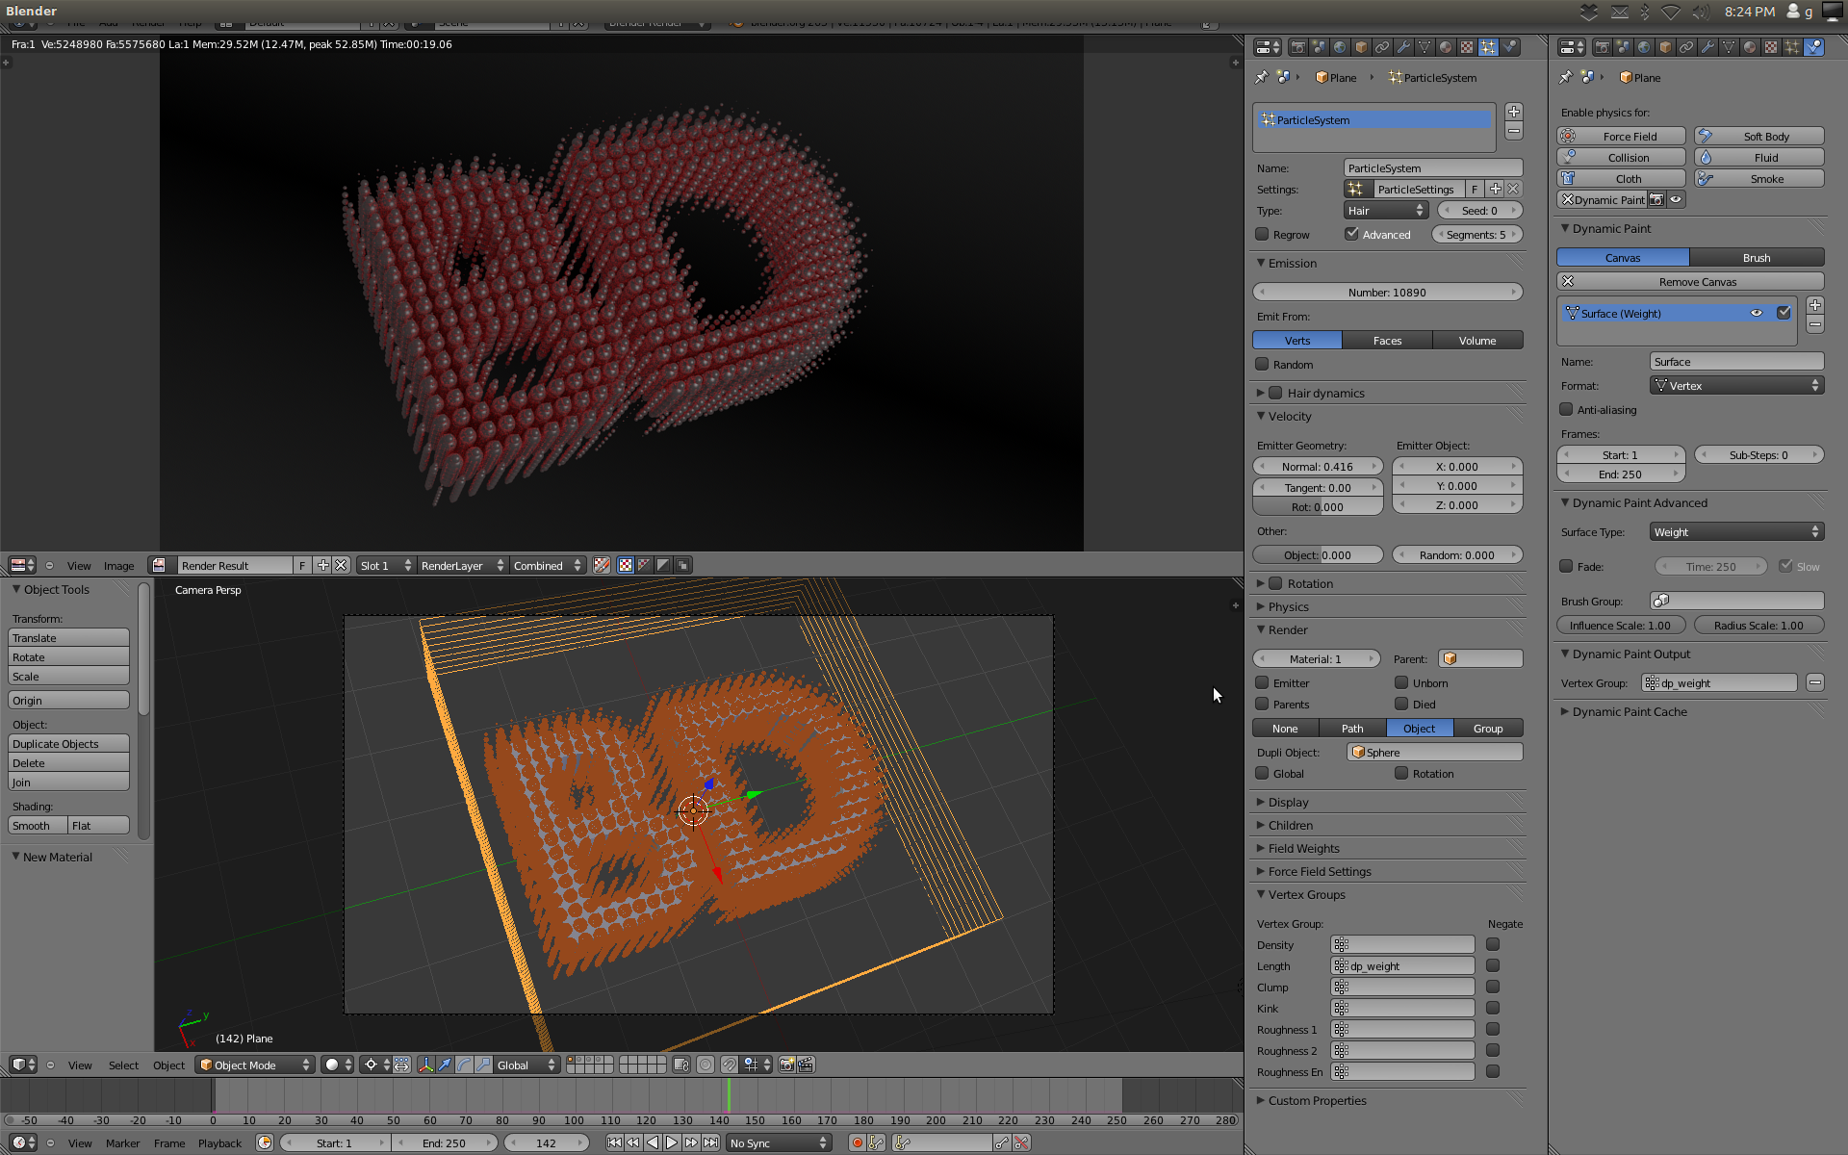Enable the Random checkbox in Emission
This screenshot has width=1848, height=1155.
click(1263, 363)
